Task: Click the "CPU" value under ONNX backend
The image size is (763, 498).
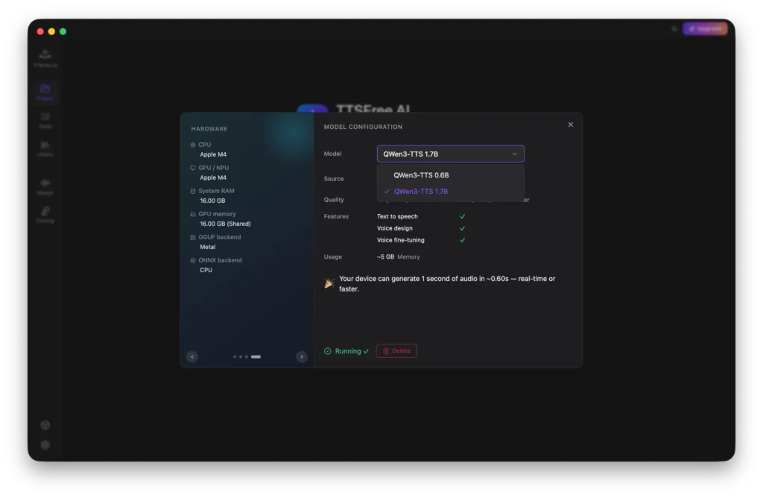Action: coord(206,270)
